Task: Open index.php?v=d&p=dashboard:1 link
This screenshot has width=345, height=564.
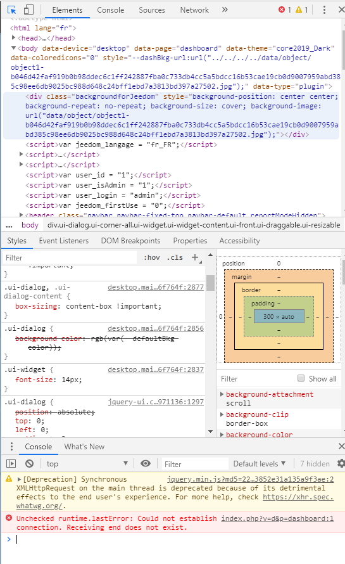Action: [277, 518]
